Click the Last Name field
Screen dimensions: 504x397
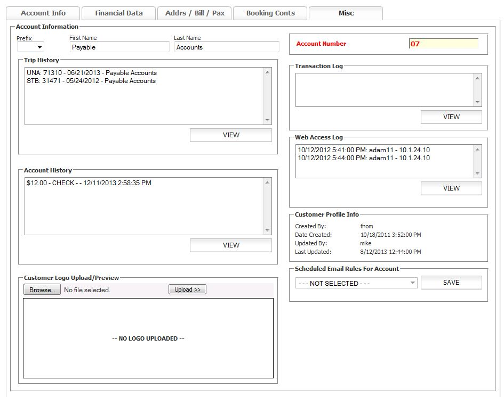(x=227, y=47)
